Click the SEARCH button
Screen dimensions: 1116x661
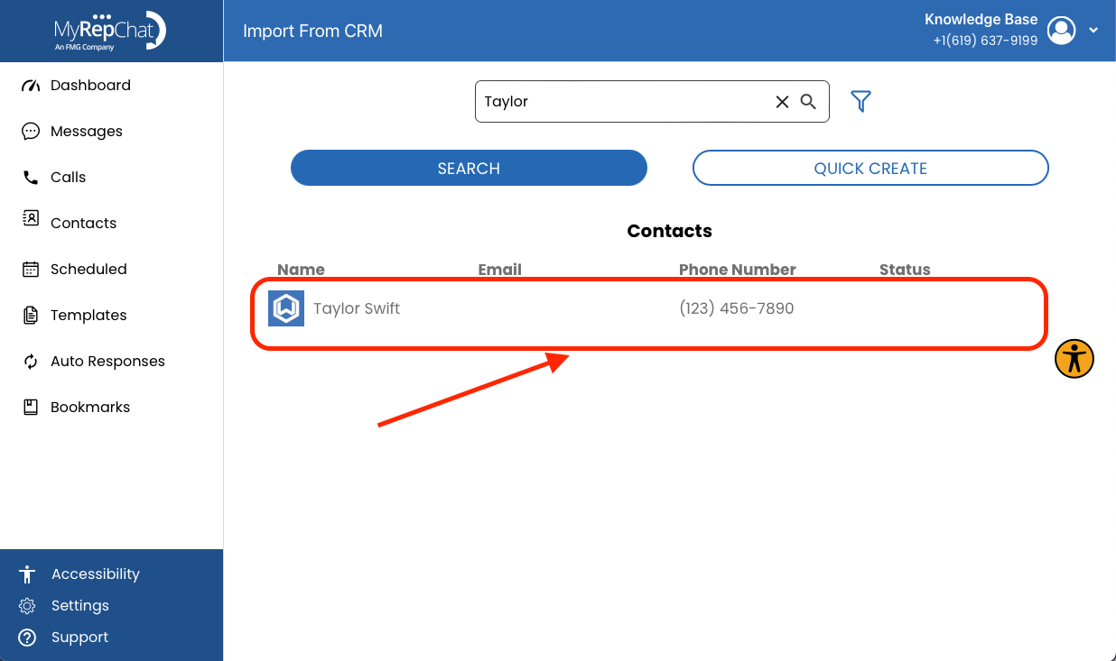point(469,168)
